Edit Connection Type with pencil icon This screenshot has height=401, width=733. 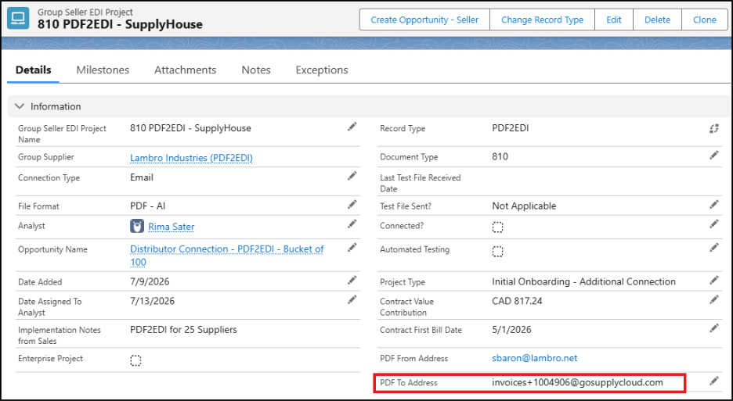352,176
